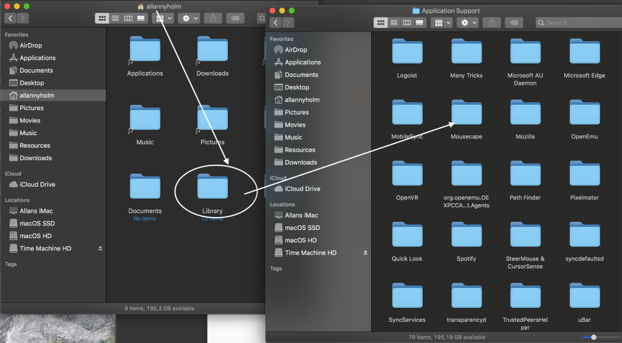The width and height of the screenshot is (622, 343).
Task: Select iCloud Drive in Application Support sidebar
Action: pyautogui.click(x=318, y=188)
